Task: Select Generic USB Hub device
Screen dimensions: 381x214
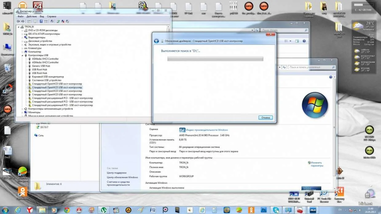Action: pos(41,66)
